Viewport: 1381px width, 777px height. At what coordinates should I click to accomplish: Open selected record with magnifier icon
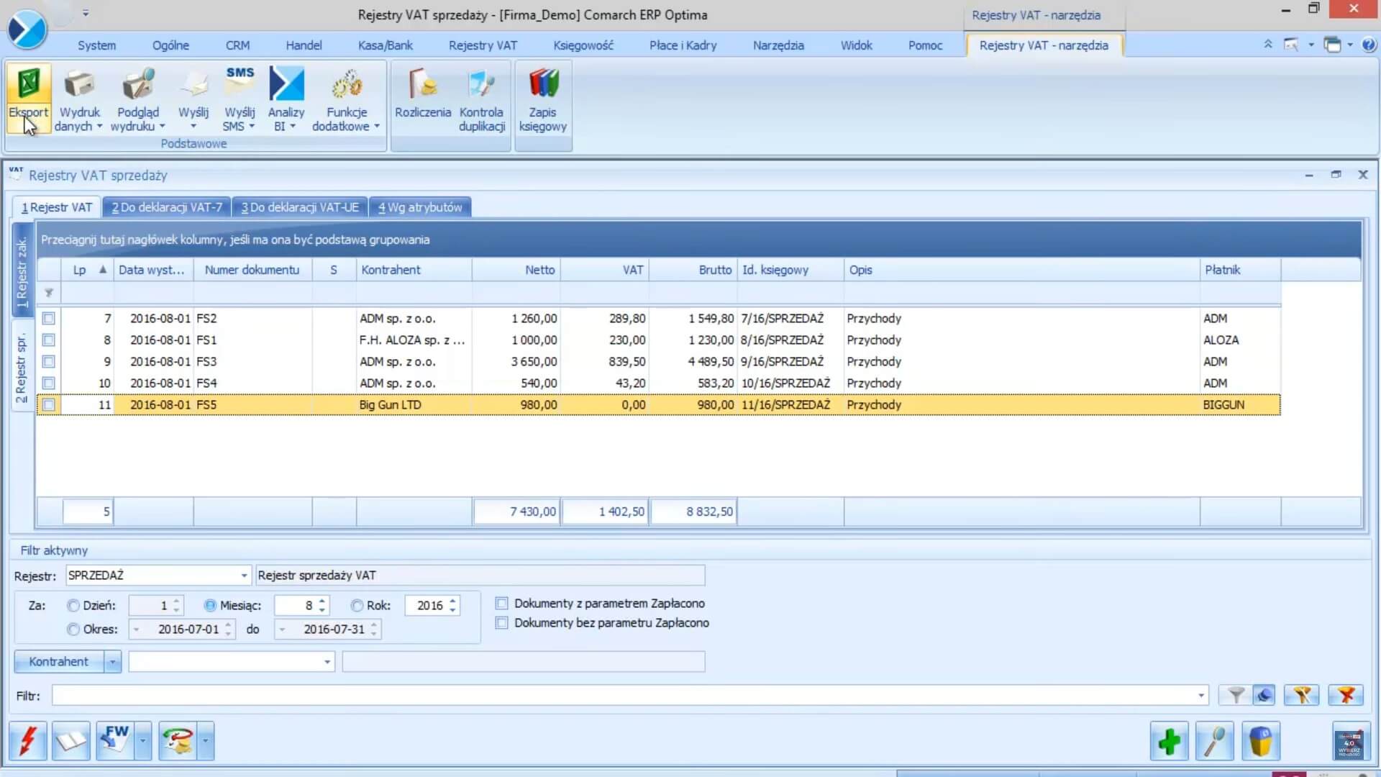[x=1214, y=740]
